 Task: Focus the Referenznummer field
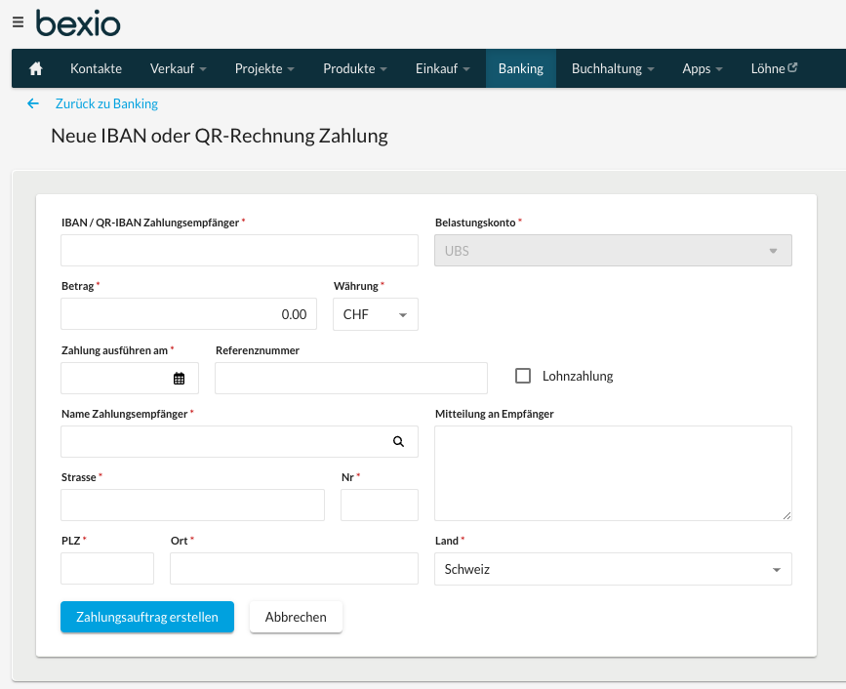351,378
